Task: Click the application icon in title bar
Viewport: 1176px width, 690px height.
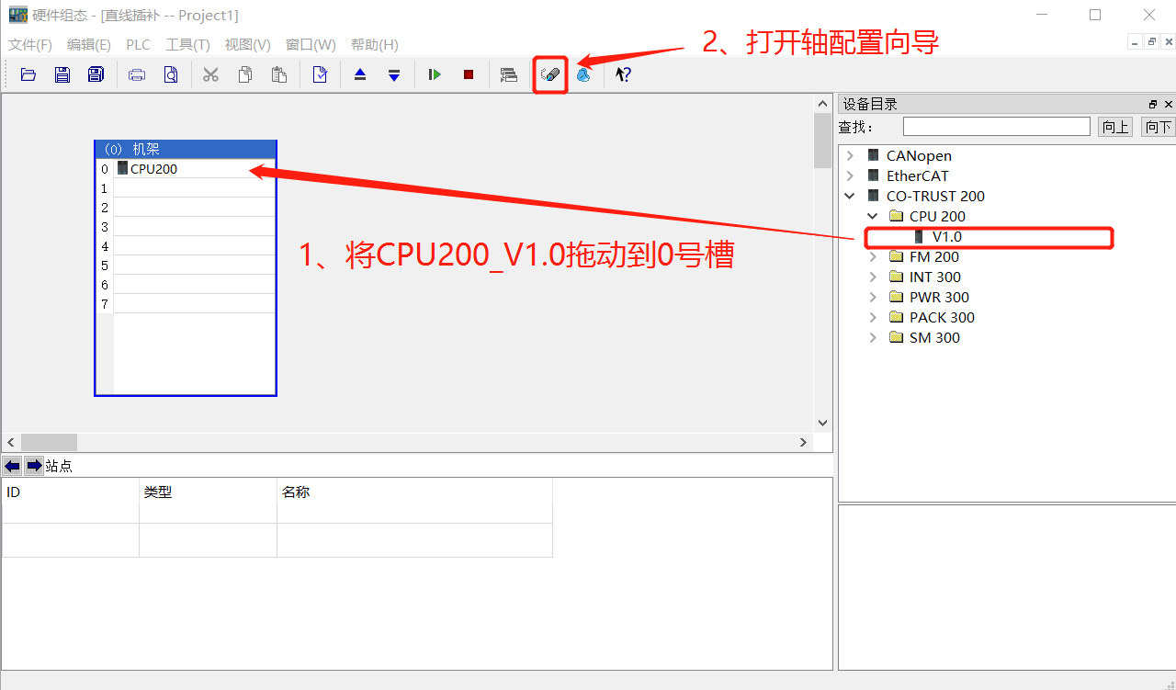Action: [x=18, y=16]
